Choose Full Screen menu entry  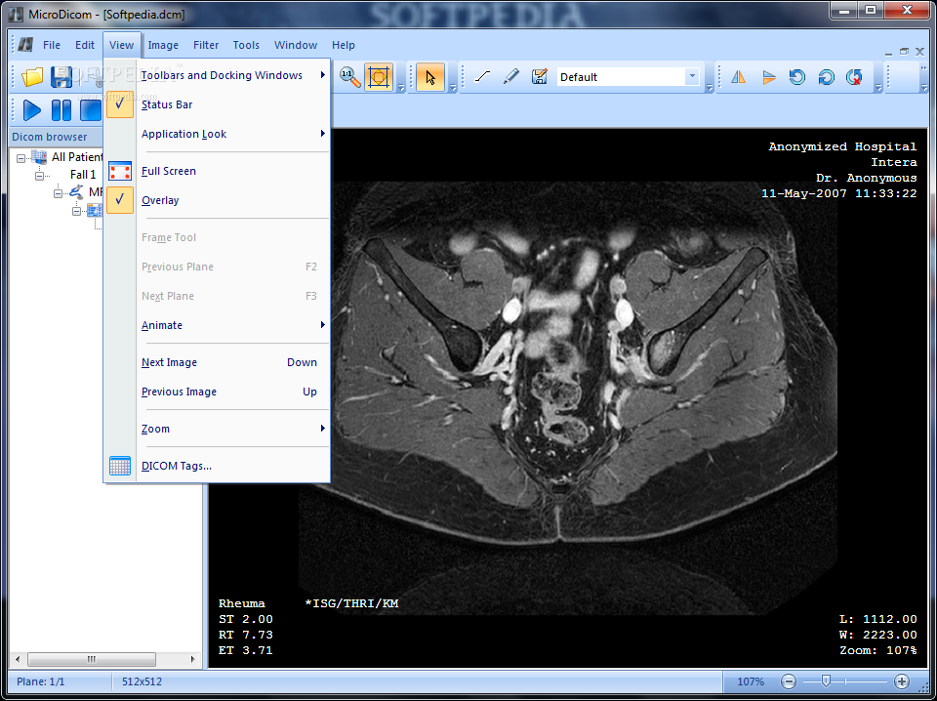click(x=217, y=171)
